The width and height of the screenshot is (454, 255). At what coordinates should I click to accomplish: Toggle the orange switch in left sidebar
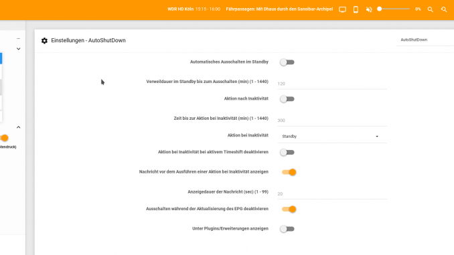tap(4, 138)
